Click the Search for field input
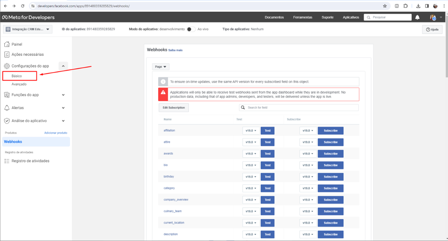The height and width of the screenshot is (241, 448). coord(299,108)
